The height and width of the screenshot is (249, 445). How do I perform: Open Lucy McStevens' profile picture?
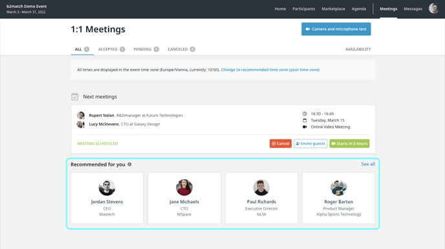[x=81, y=124]
